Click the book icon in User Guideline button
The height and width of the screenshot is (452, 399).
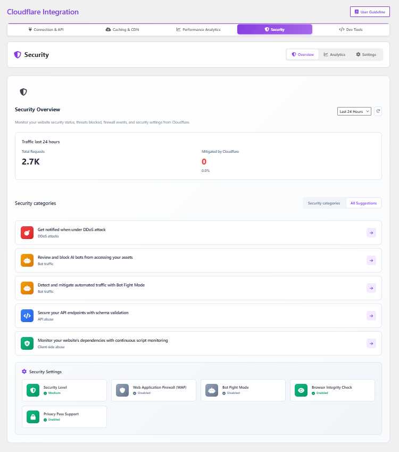[x=356, y=12]
